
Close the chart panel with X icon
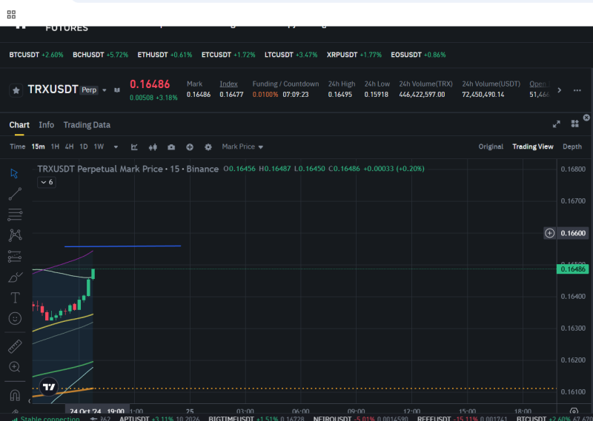tap(586, 118)
